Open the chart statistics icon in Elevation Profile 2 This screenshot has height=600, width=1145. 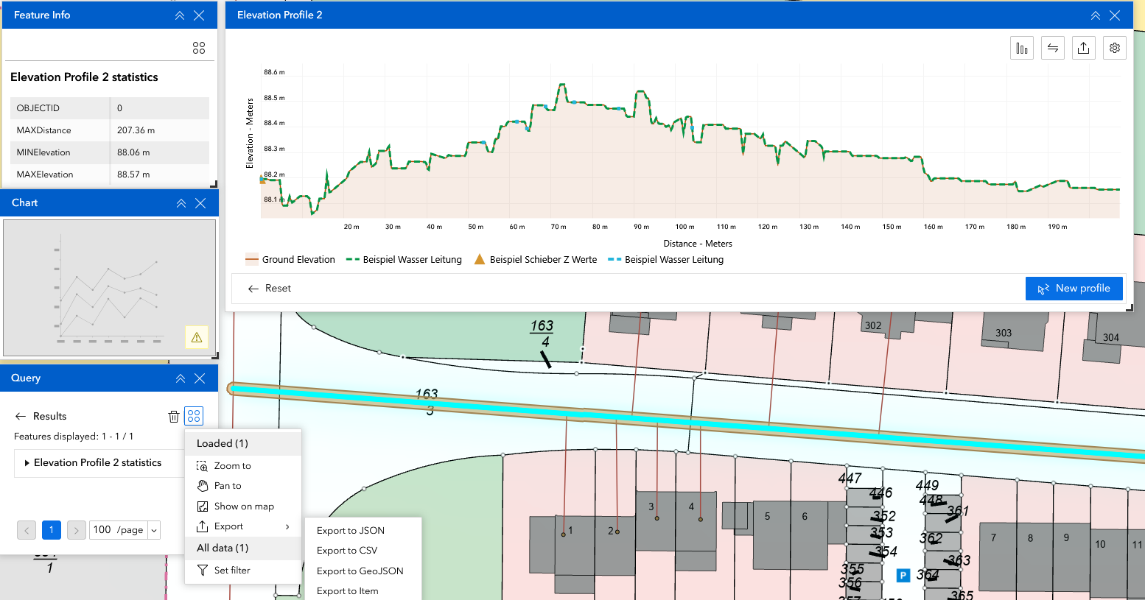(1022, 47)
